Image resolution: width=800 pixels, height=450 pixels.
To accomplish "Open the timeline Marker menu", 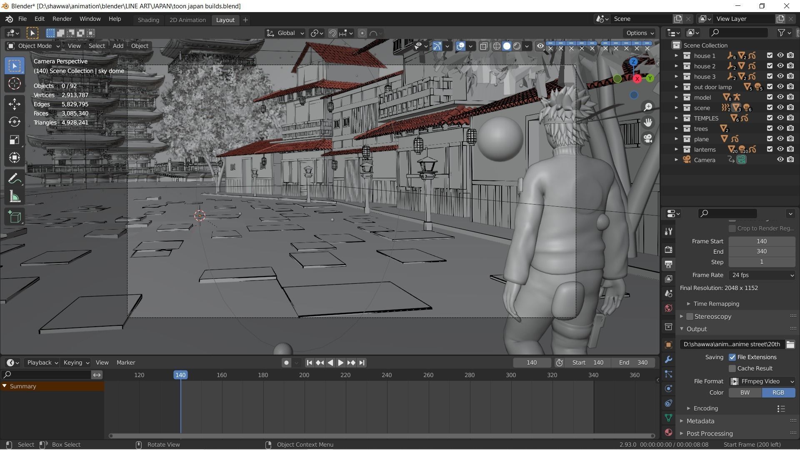I will point(126,362).
